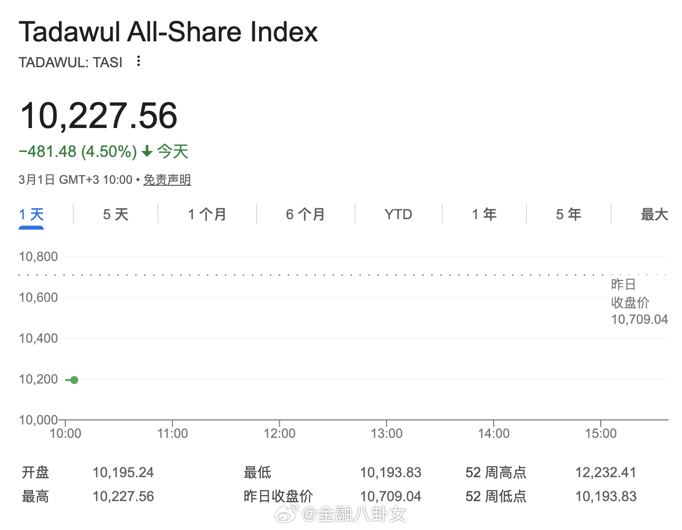View the YTD performance chart

point(398,214)
